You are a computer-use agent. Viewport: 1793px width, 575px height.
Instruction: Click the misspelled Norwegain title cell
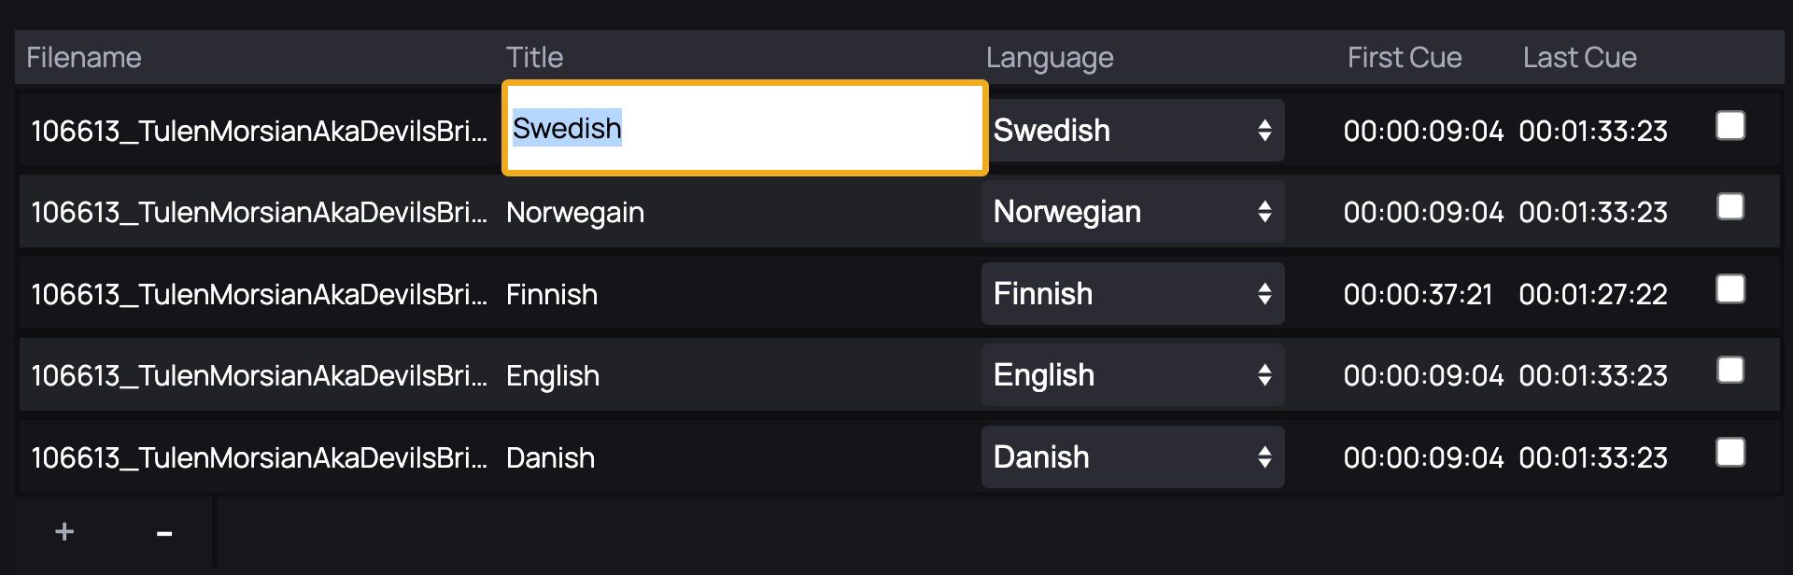click(x=575, y=213)
